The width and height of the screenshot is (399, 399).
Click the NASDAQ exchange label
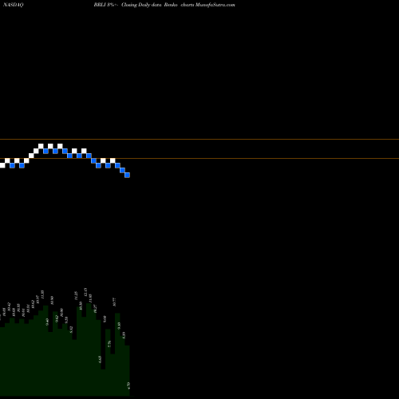[14, 5]
